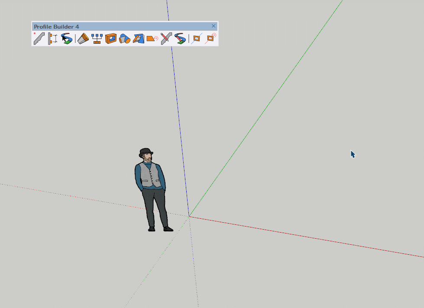
Task: Select the profile member molding tool
Action: 39,39
